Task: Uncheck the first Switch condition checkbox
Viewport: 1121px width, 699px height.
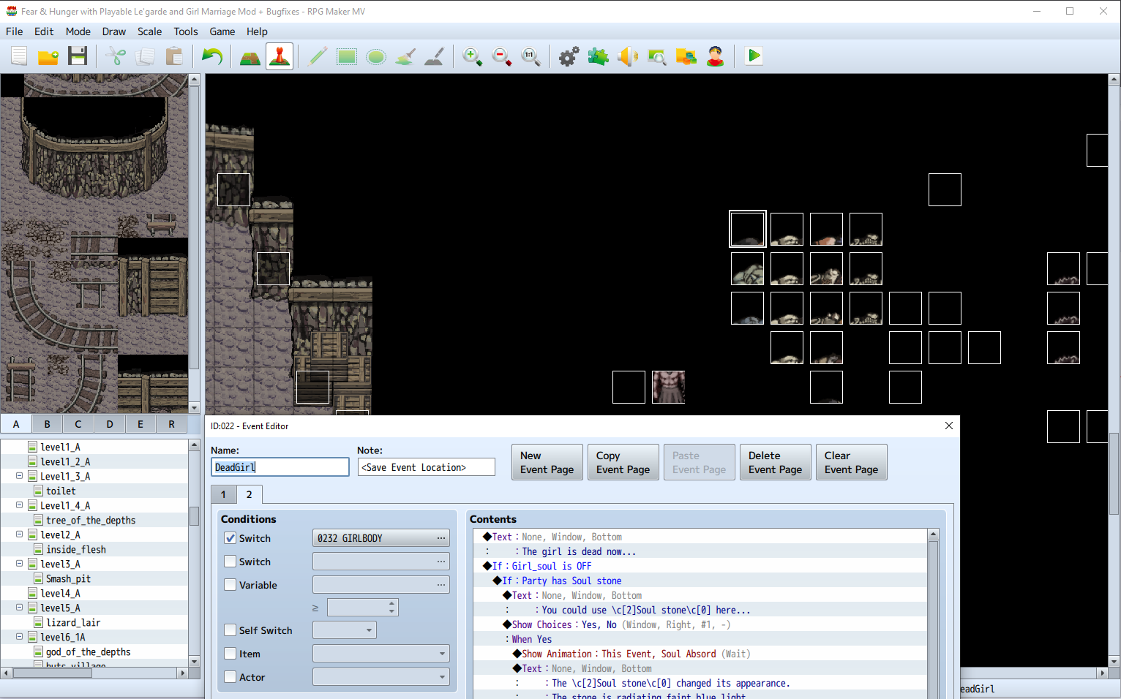Action: click(230, 538)
